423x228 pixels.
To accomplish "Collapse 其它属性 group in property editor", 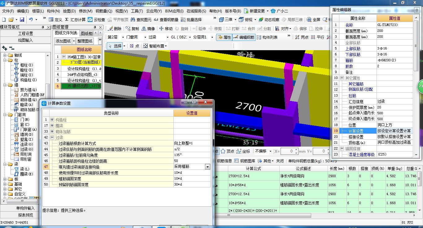I will coord(342,78).
